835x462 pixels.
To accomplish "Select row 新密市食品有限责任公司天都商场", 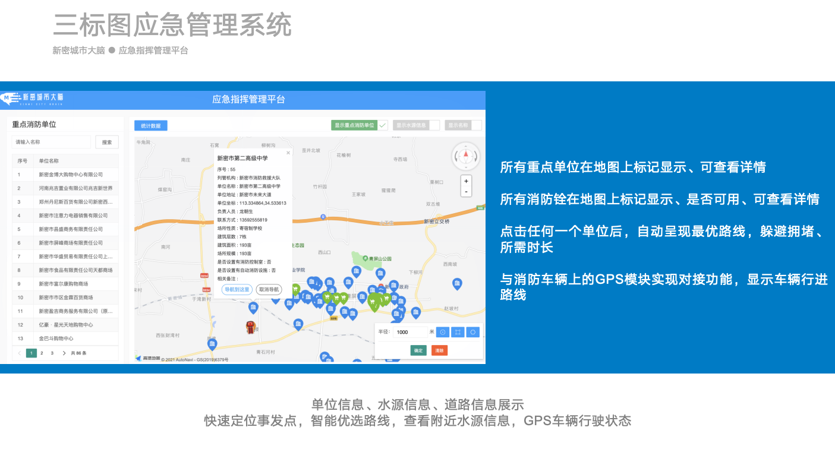I will (x=65, y=270).
